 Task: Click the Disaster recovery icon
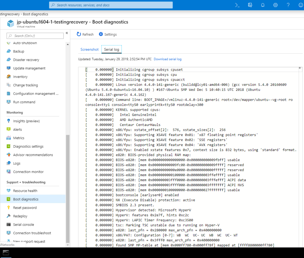click(x=9, y=60)
